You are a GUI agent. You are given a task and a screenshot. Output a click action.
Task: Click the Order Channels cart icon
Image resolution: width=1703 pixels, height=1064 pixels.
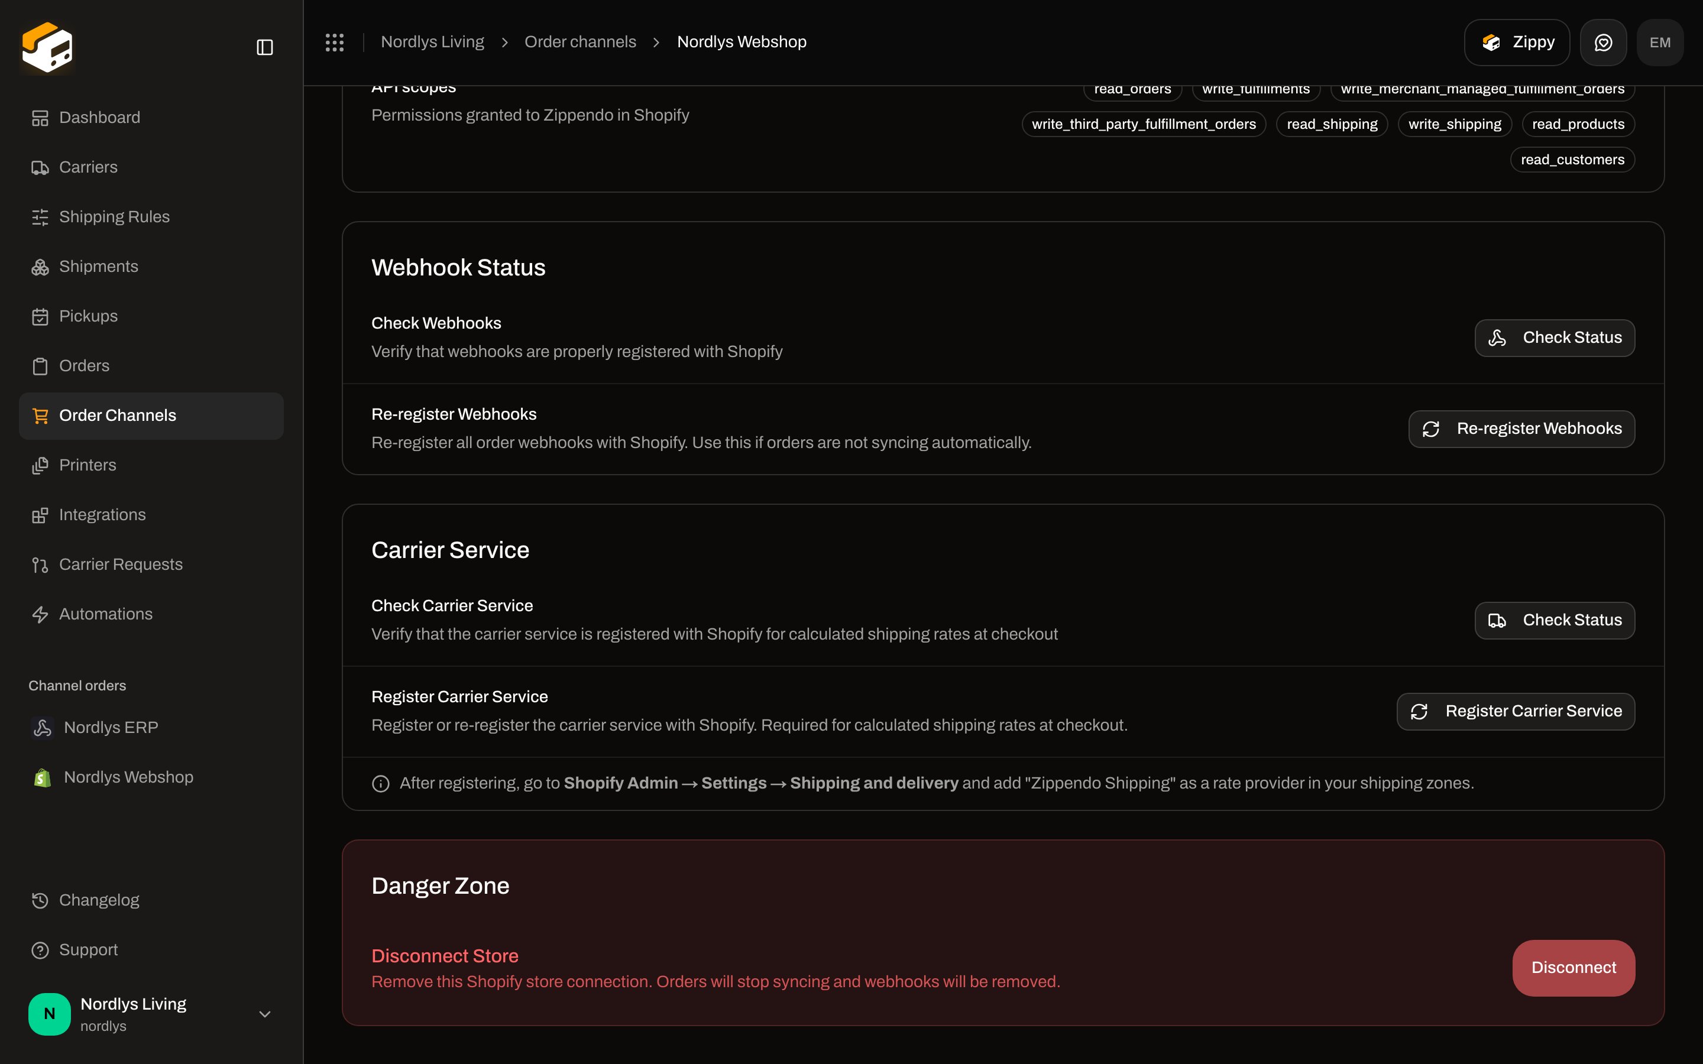(x=40, y=416)
